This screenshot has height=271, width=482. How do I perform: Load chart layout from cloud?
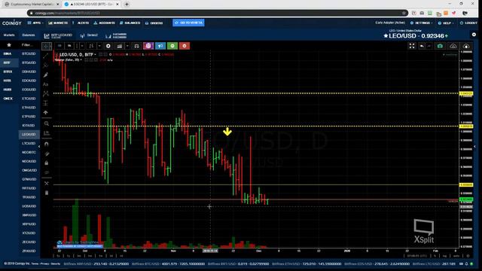[x=453, y=46]
